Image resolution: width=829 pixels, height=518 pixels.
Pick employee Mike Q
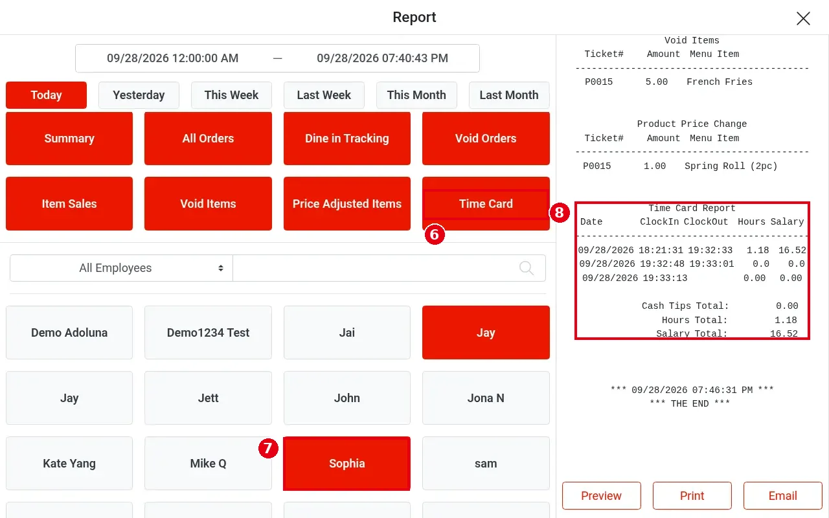208,464
